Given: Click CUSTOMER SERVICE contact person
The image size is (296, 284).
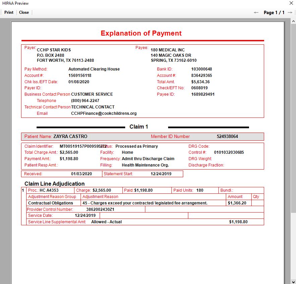Looking at the screenshot, I should [x=92, y=94].
